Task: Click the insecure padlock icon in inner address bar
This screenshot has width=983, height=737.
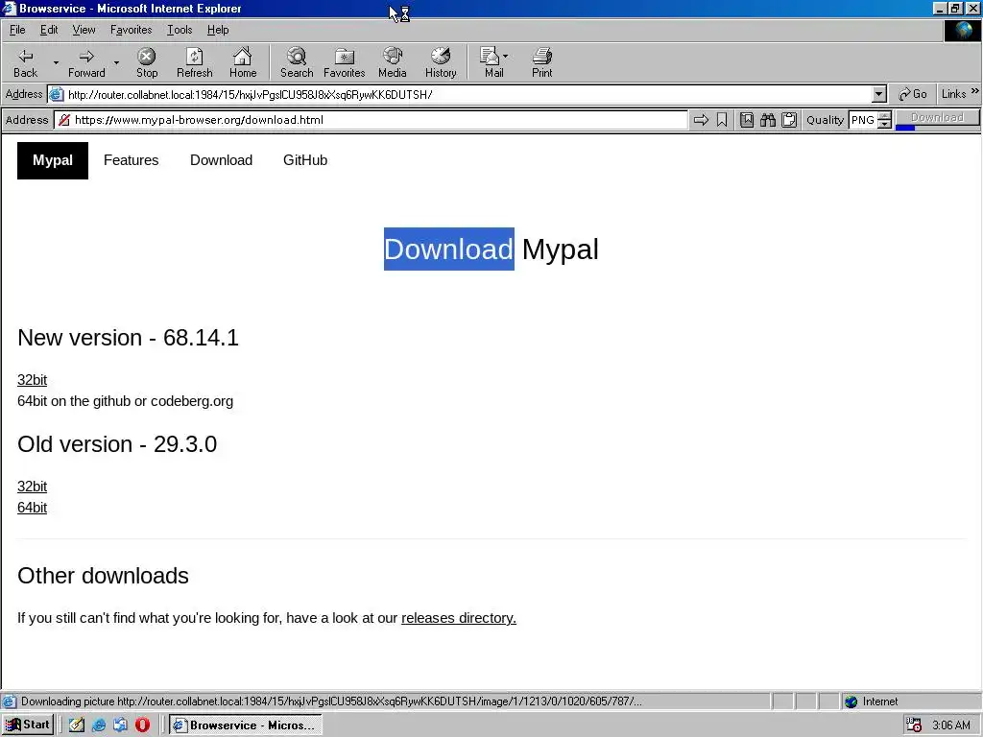Action: click(64, 120)
